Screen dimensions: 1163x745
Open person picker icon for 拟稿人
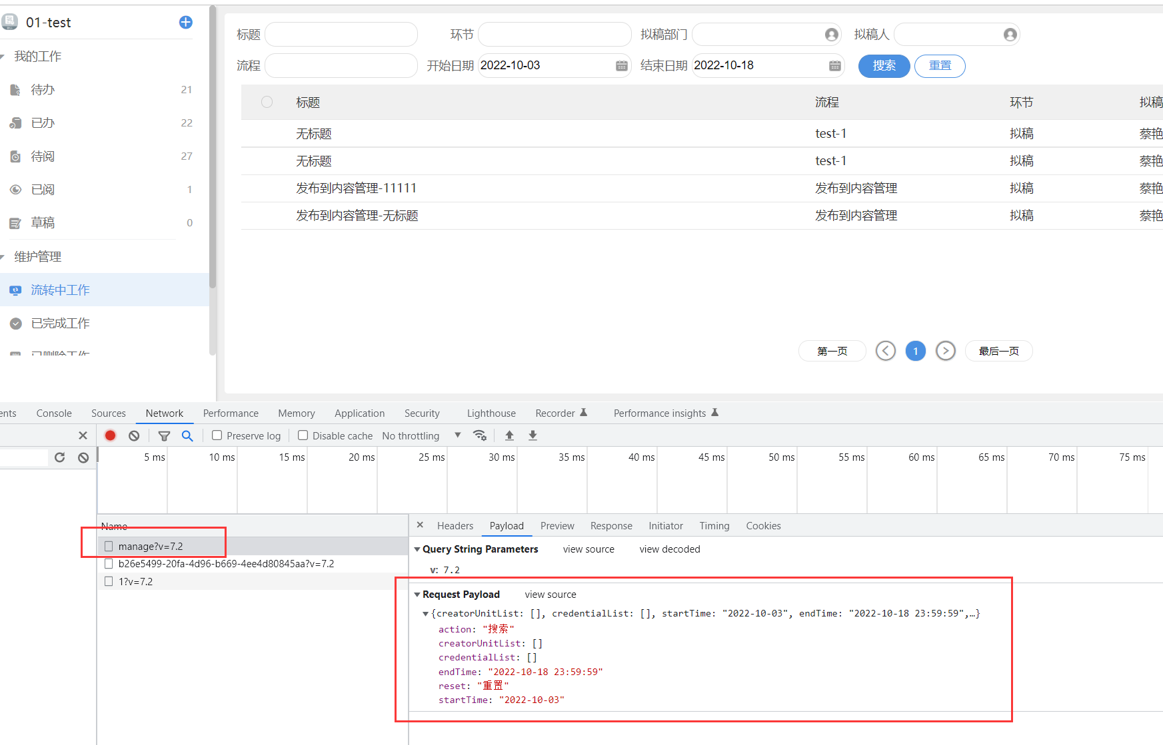[x=1010, y=35]
